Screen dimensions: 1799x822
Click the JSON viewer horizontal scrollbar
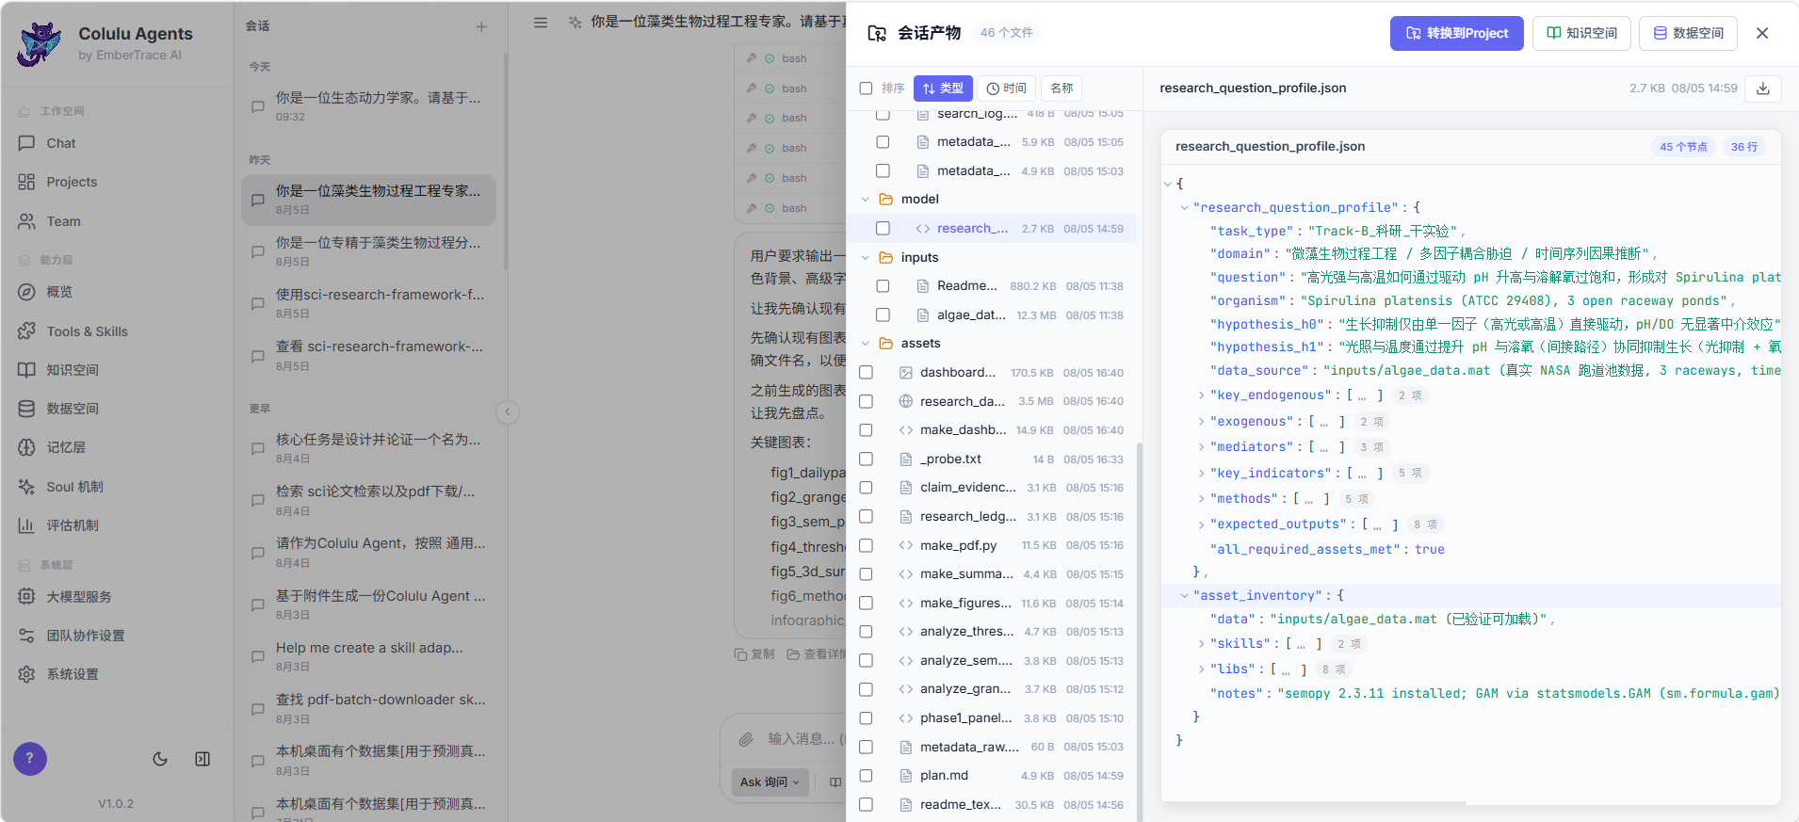point(1313,803)
